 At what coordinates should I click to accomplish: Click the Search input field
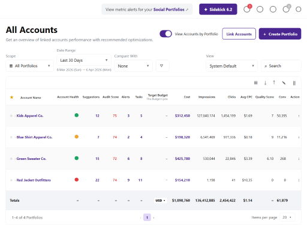point(281,66)
